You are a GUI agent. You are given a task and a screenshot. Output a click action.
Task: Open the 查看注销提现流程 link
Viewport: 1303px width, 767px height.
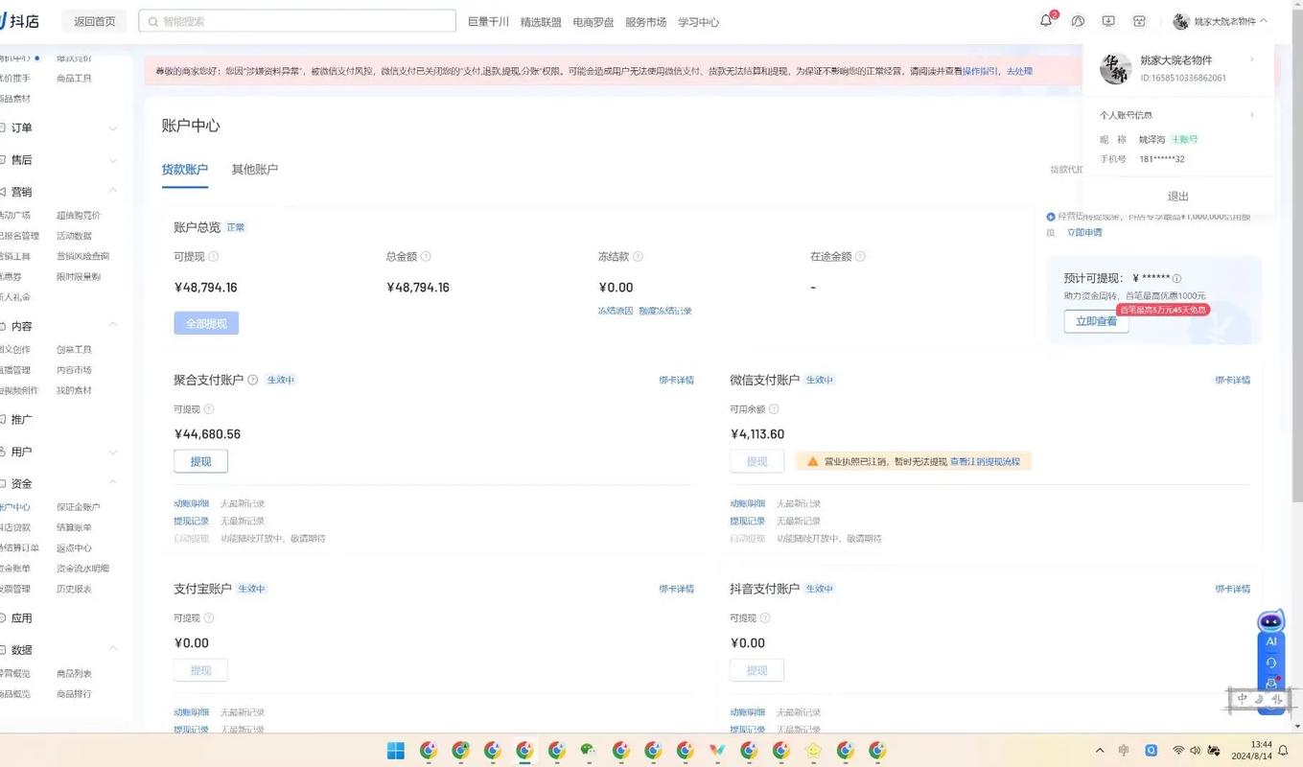pyautogui.click(x=985, y=461)
